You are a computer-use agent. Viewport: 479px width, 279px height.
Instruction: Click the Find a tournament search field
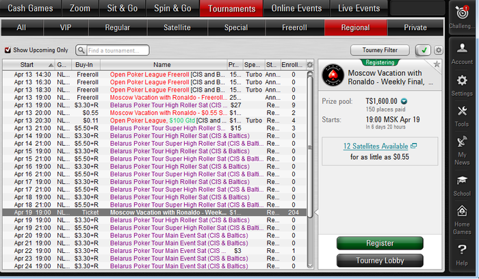pos(118,51)
